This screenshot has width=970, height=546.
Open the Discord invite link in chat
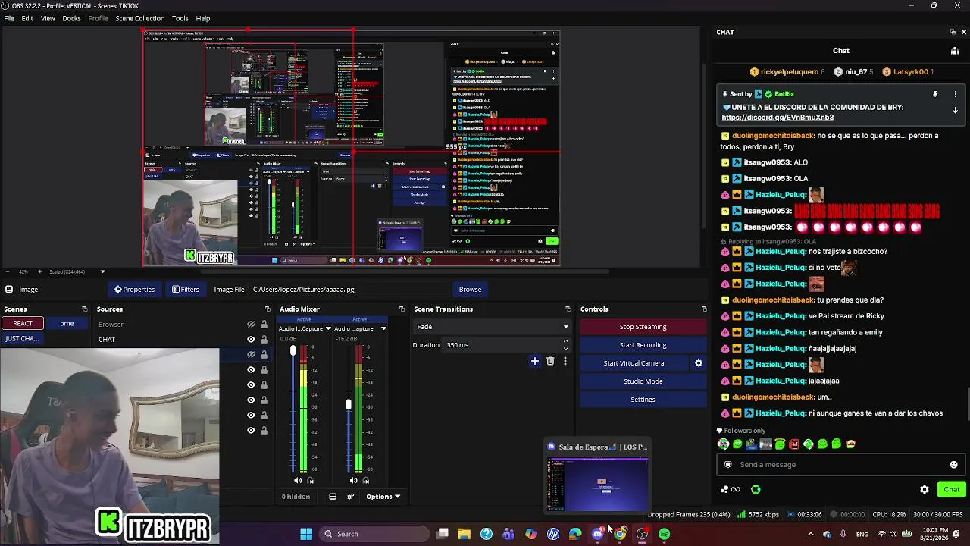click(x=778, y=118)
